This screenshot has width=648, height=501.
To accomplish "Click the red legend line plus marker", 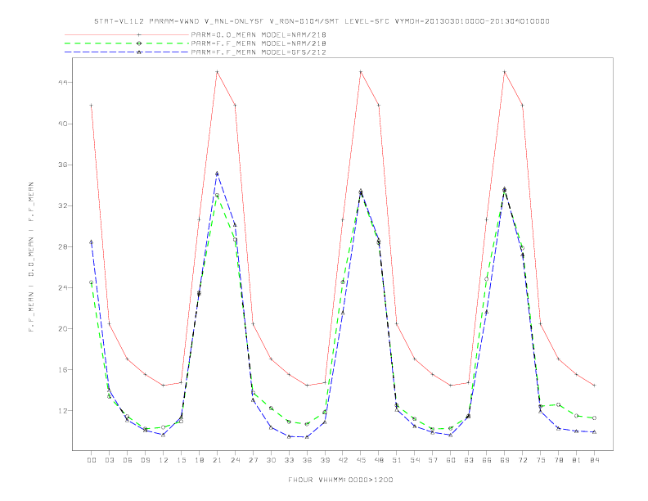I will pyautogui.click(x=139, y=34).
